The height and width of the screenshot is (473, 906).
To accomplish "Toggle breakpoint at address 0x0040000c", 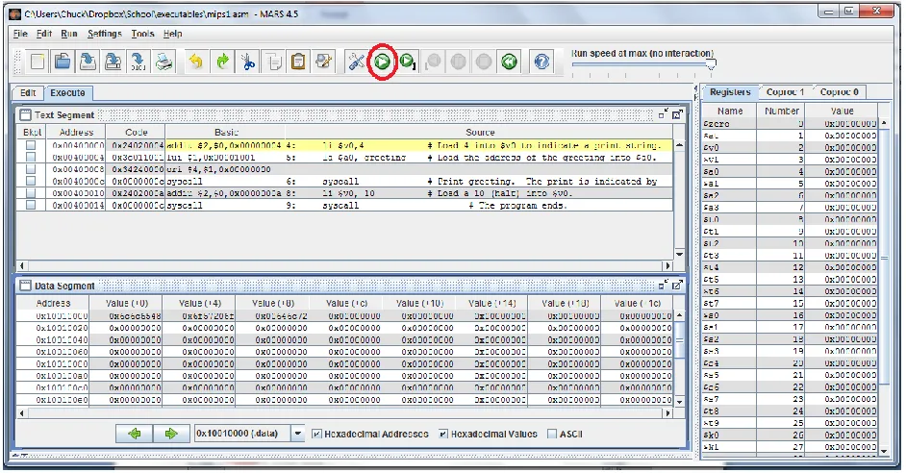I will 31,182.
